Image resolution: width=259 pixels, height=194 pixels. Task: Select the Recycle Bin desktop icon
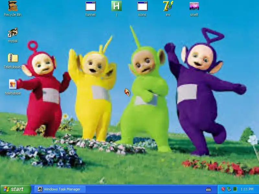coord(13,6)
